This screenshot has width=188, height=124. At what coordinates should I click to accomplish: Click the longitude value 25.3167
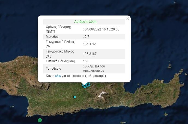[x=91, y=54]
